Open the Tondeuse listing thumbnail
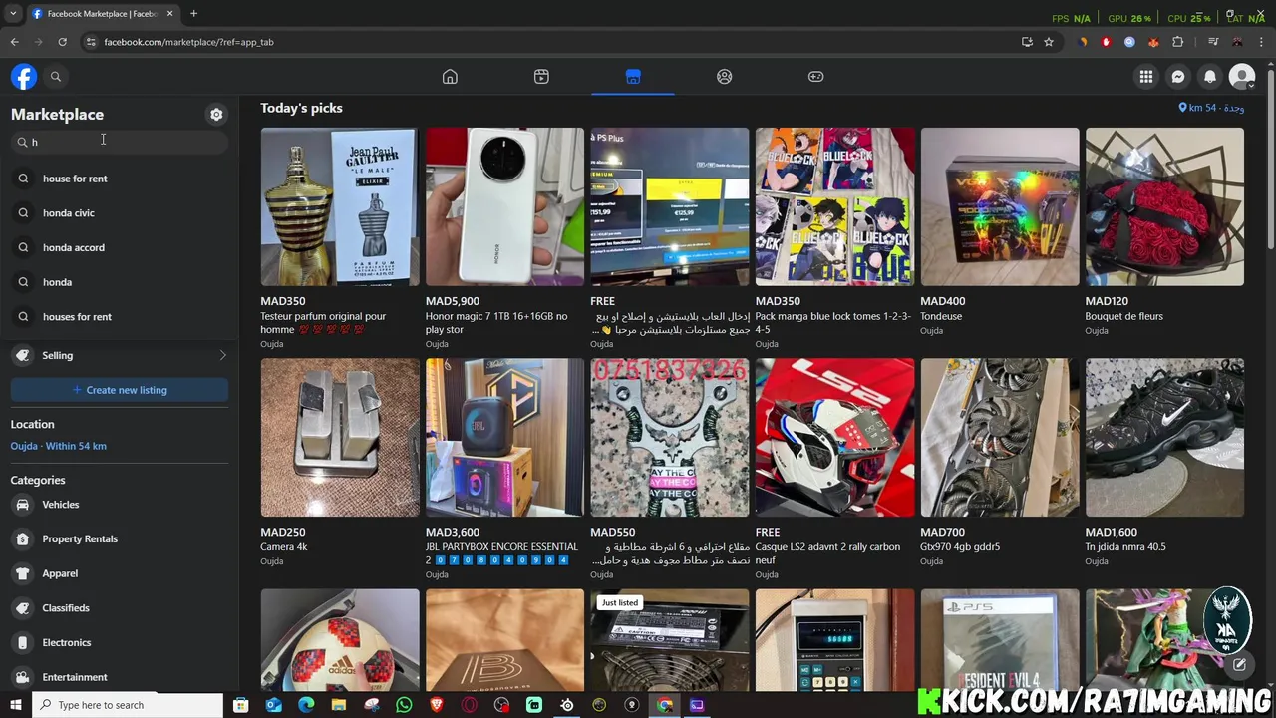The height and width of the screenshot is (718, 1276). point(1000,206)
